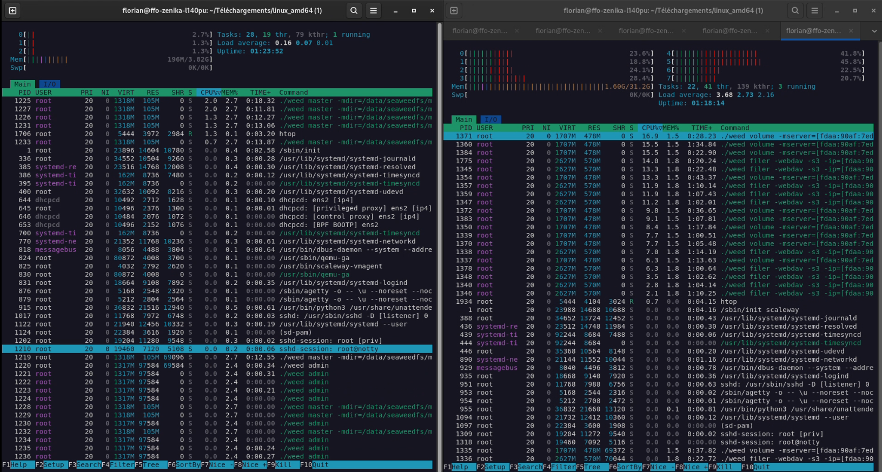
Task: Select the I/O tab in left htop
Action: (x=49, y=84)
